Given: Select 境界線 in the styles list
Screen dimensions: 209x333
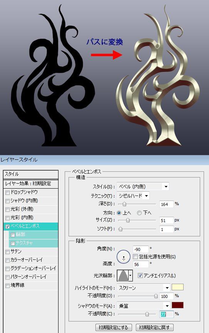Looking at the screenshot, I should (17, 285).
